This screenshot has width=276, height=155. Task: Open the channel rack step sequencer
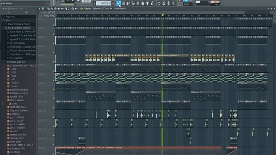click(124, 3)
